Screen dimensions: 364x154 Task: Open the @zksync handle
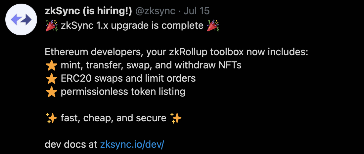click(155, 11)
